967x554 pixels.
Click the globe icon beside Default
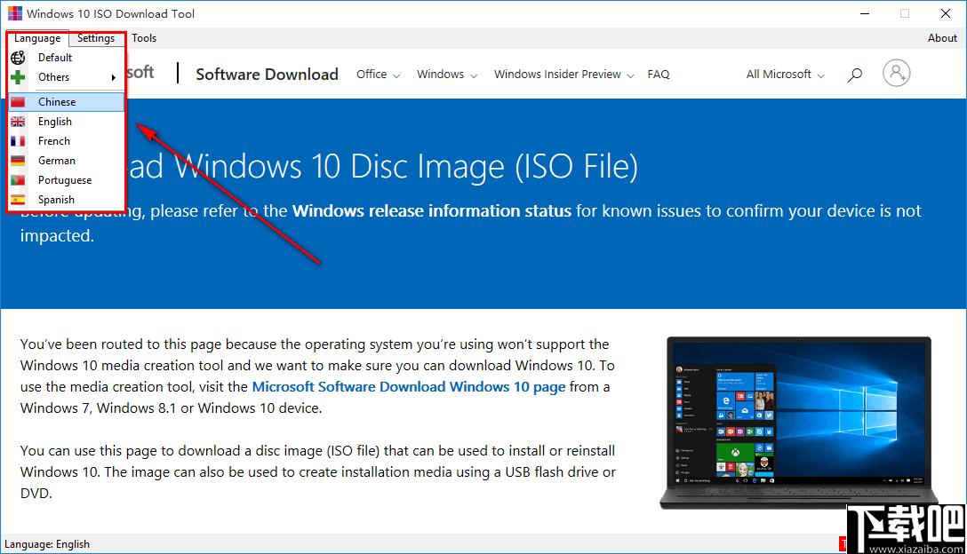18,58
